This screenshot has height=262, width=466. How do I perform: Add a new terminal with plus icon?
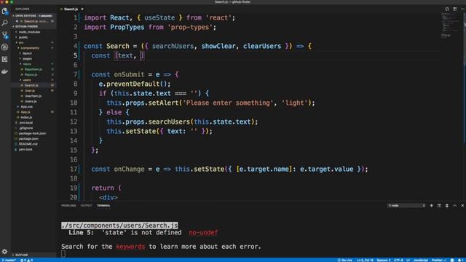pyautogui.click(x=431, y=205)
